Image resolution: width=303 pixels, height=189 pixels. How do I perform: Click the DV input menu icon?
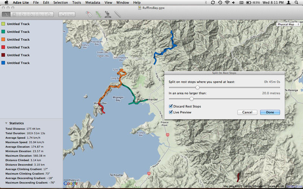tap(241, 3)
